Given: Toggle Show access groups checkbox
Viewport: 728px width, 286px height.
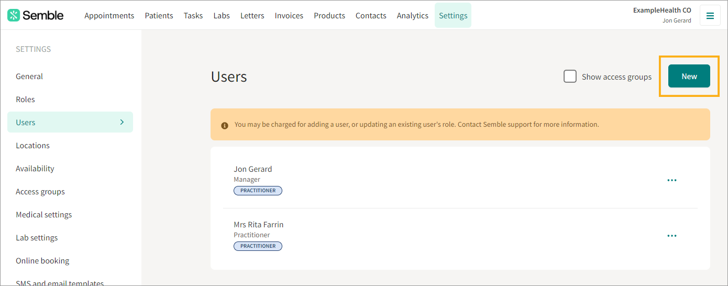Looking at the screenshot, I should 570,76.
